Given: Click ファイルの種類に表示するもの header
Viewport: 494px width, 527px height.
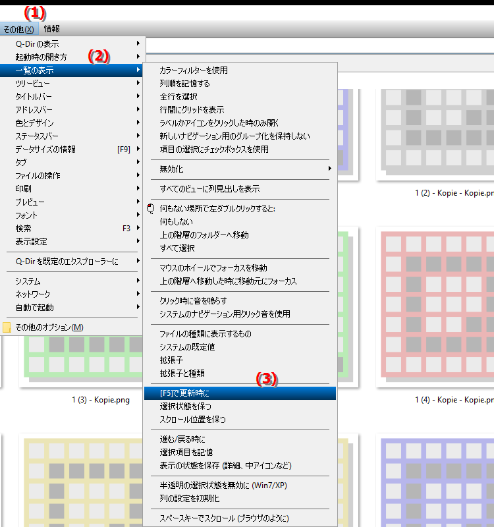Looking at the screenshot, I should pyautogui.click(x=240, y=333).
